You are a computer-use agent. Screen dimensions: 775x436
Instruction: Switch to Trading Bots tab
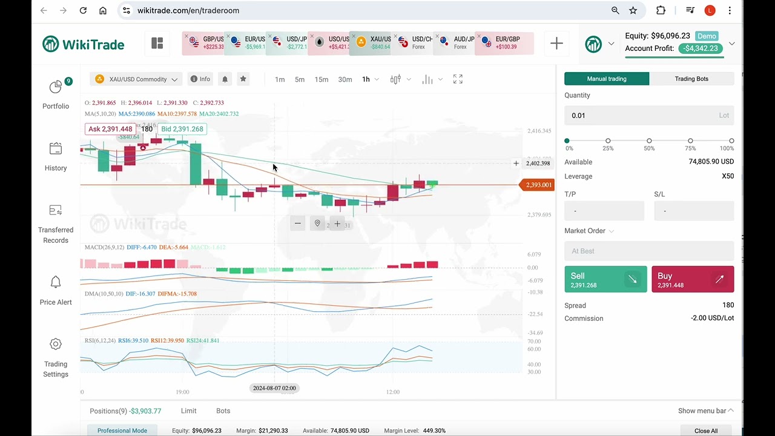click(x=691, y=79)
